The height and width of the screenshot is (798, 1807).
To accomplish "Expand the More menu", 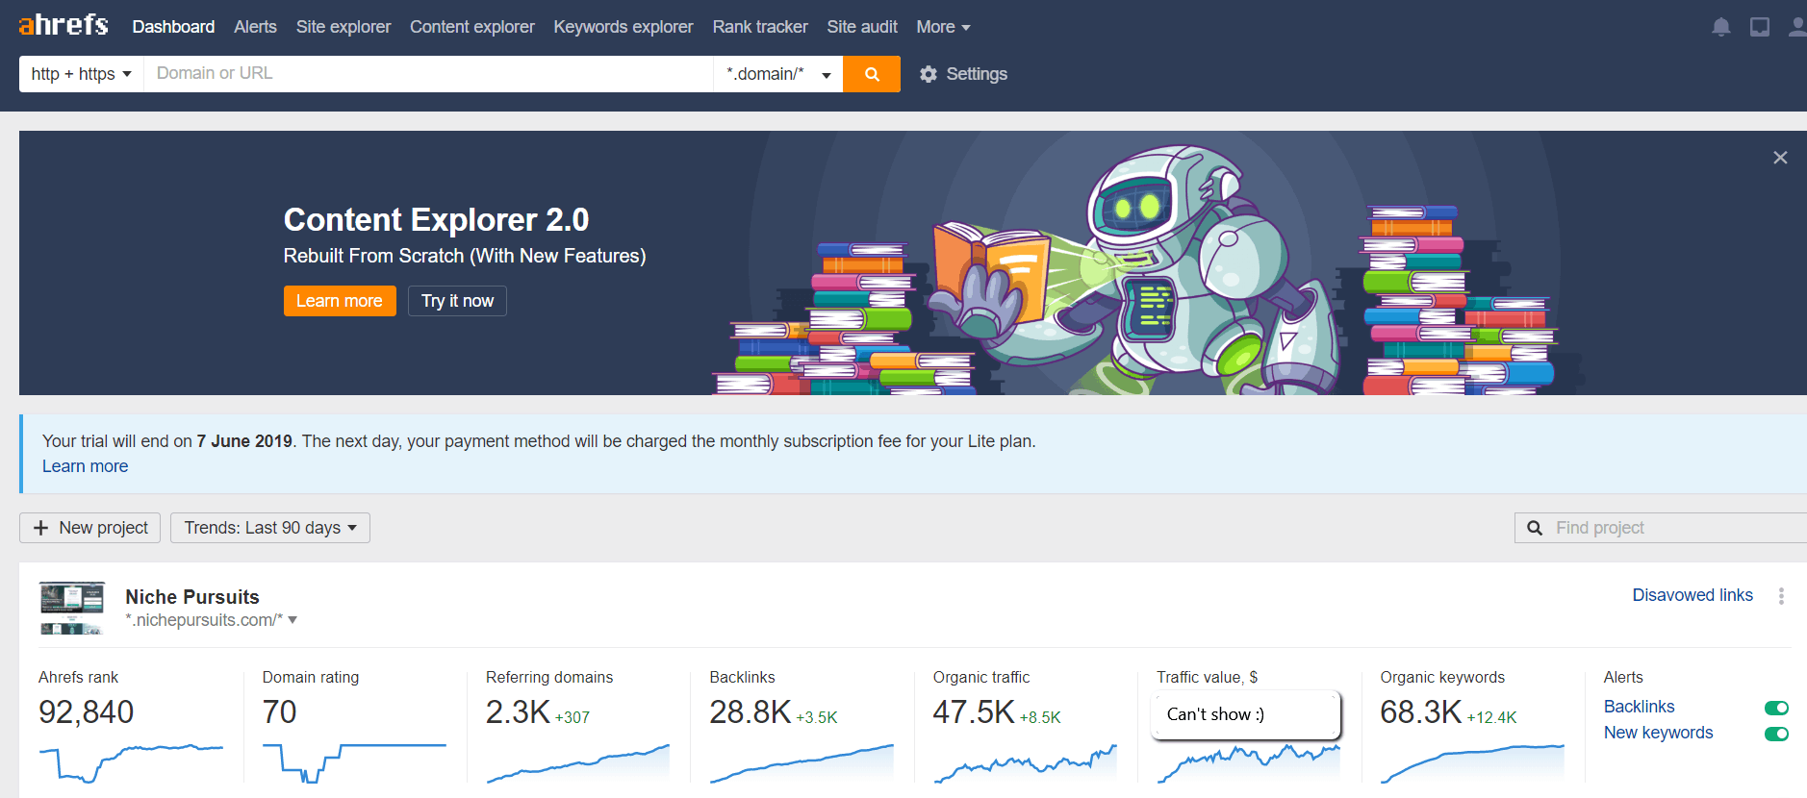I will point(943,27).
